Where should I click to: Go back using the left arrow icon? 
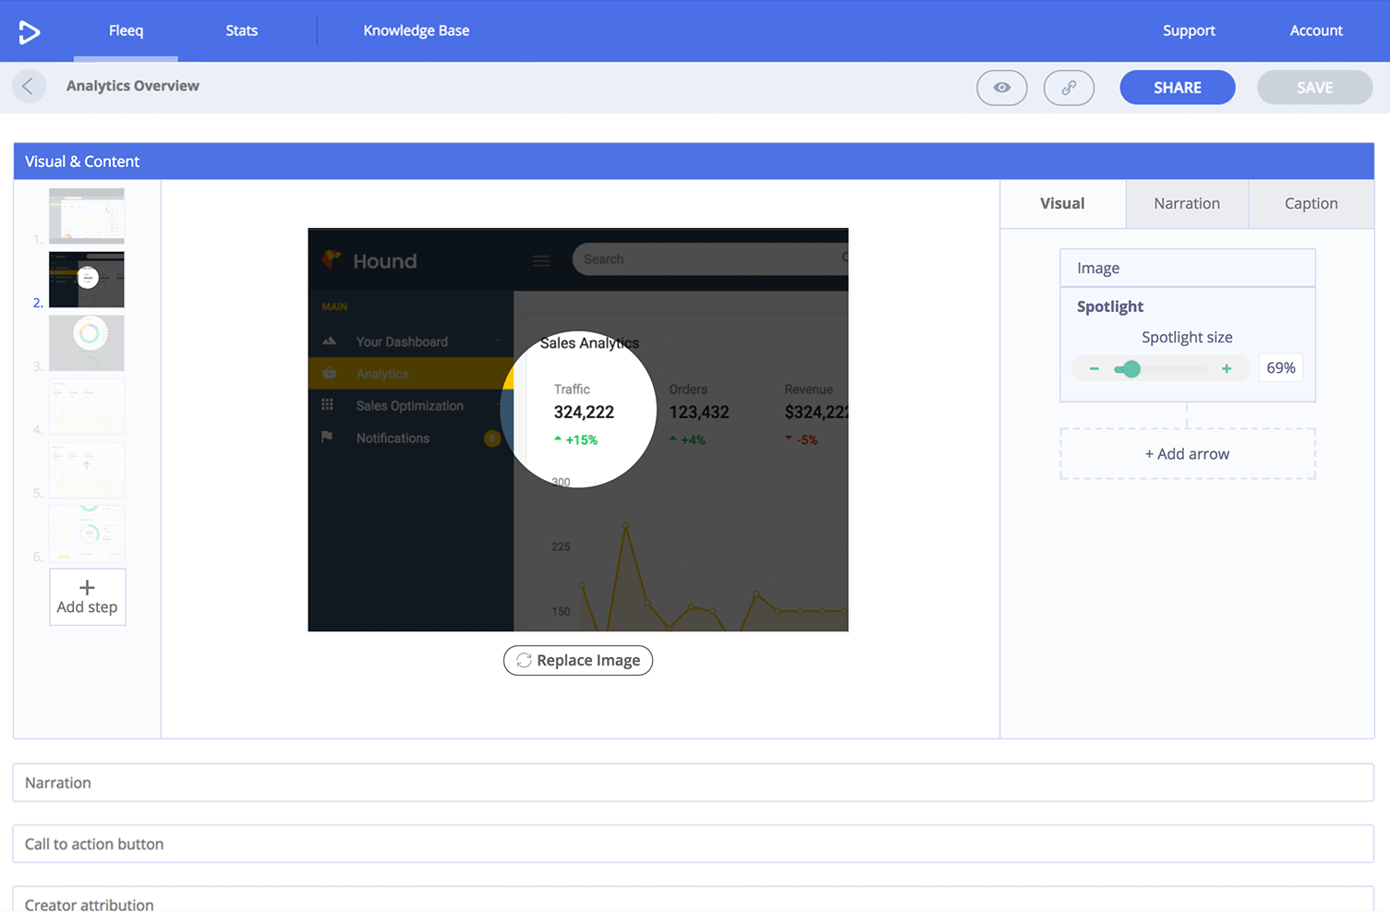tap(29, 87)
